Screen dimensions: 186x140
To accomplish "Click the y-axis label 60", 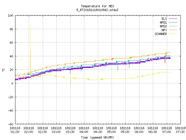I will tap(11, 43).
